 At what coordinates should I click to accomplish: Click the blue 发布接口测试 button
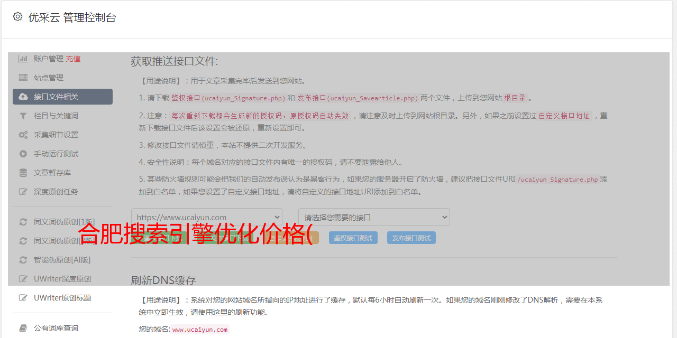411,238
